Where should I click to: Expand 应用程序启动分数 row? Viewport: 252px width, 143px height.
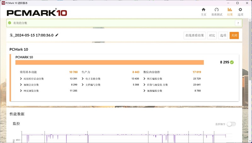[21, 79]
